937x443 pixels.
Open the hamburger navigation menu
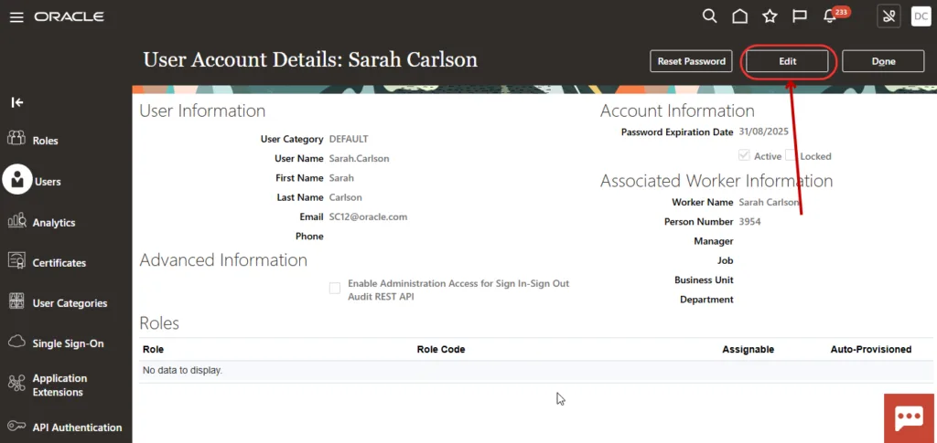[x=16, y=16]
